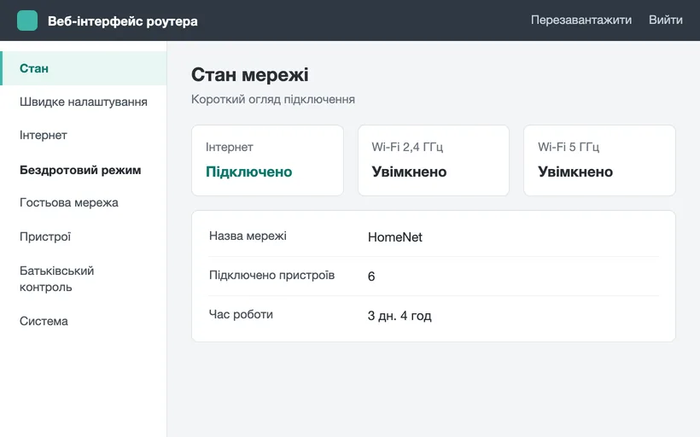Click the Wi-Fi 5 ГГц status card
This screenshot has width=700, height=437.
point(599,160)
